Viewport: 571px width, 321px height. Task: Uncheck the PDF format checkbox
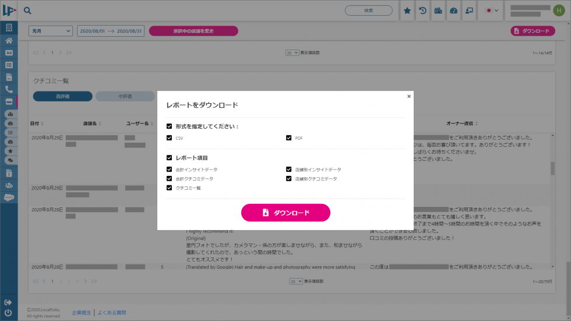[x=289, y=138]
